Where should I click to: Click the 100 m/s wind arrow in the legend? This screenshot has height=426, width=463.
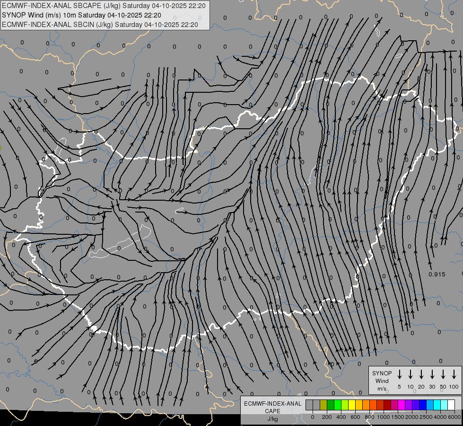pos(454,374)
